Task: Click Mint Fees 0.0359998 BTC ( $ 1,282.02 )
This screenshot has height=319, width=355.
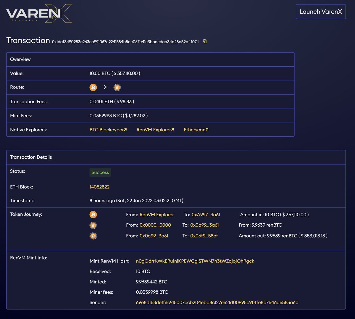Action: (119, 115)
